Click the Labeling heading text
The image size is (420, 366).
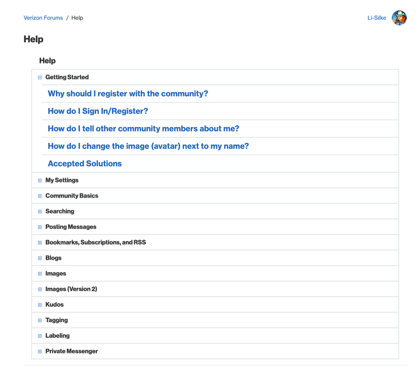coord(57,335)
